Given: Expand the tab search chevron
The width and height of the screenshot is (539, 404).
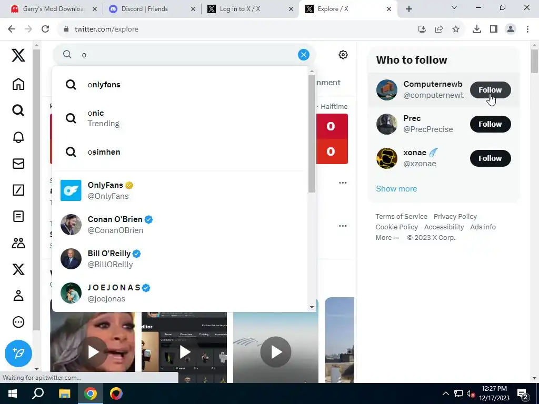Looking at the screenshot, I should (454, 7).
